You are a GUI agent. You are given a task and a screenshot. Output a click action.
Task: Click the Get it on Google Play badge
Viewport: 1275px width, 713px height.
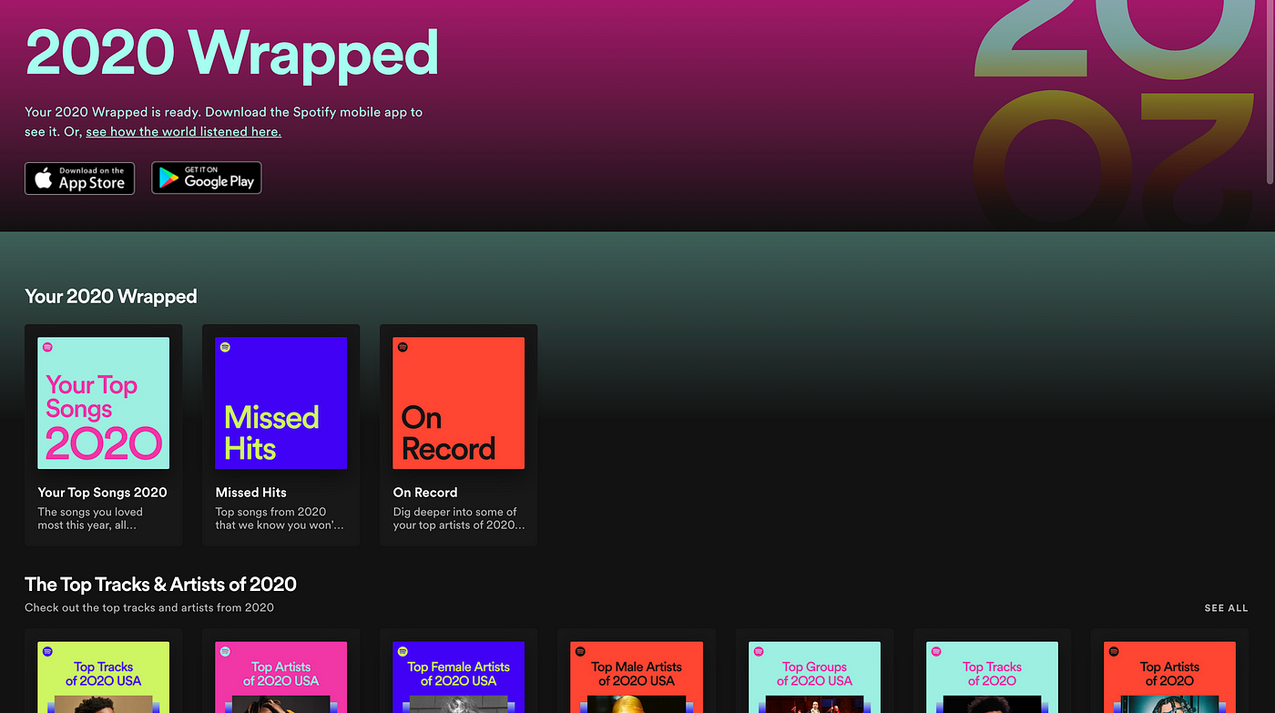pyautogui.click(x=207, y=178)
